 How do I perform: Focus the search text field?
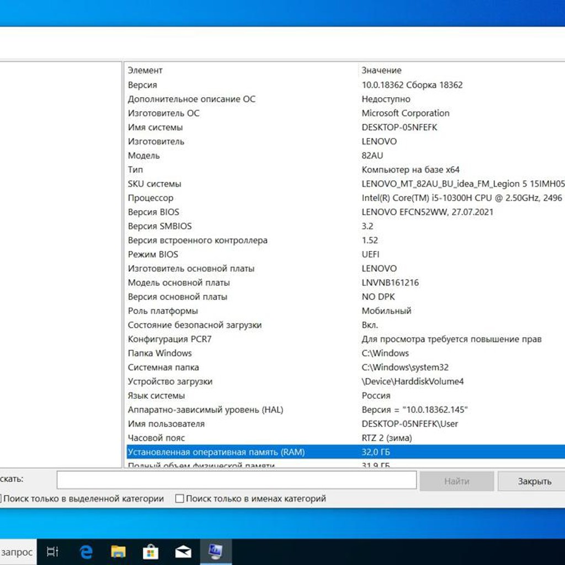(x=236, y=480)
